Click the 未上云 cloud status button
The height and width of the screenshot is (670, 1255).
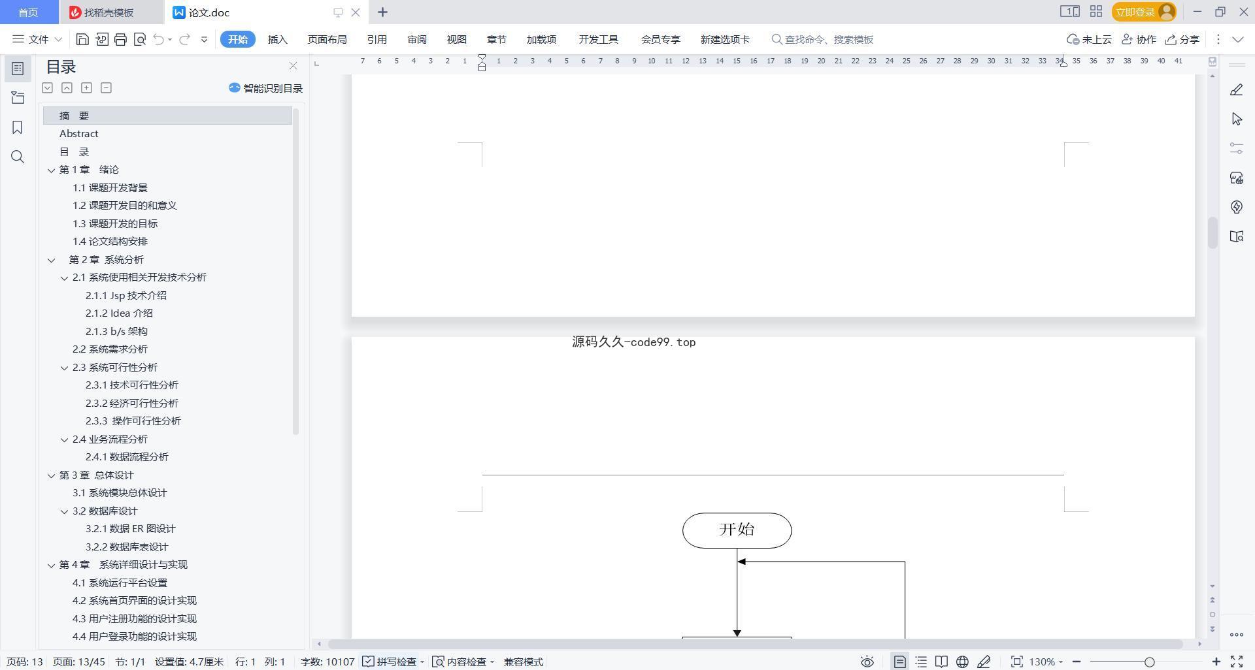[1090, 39]
